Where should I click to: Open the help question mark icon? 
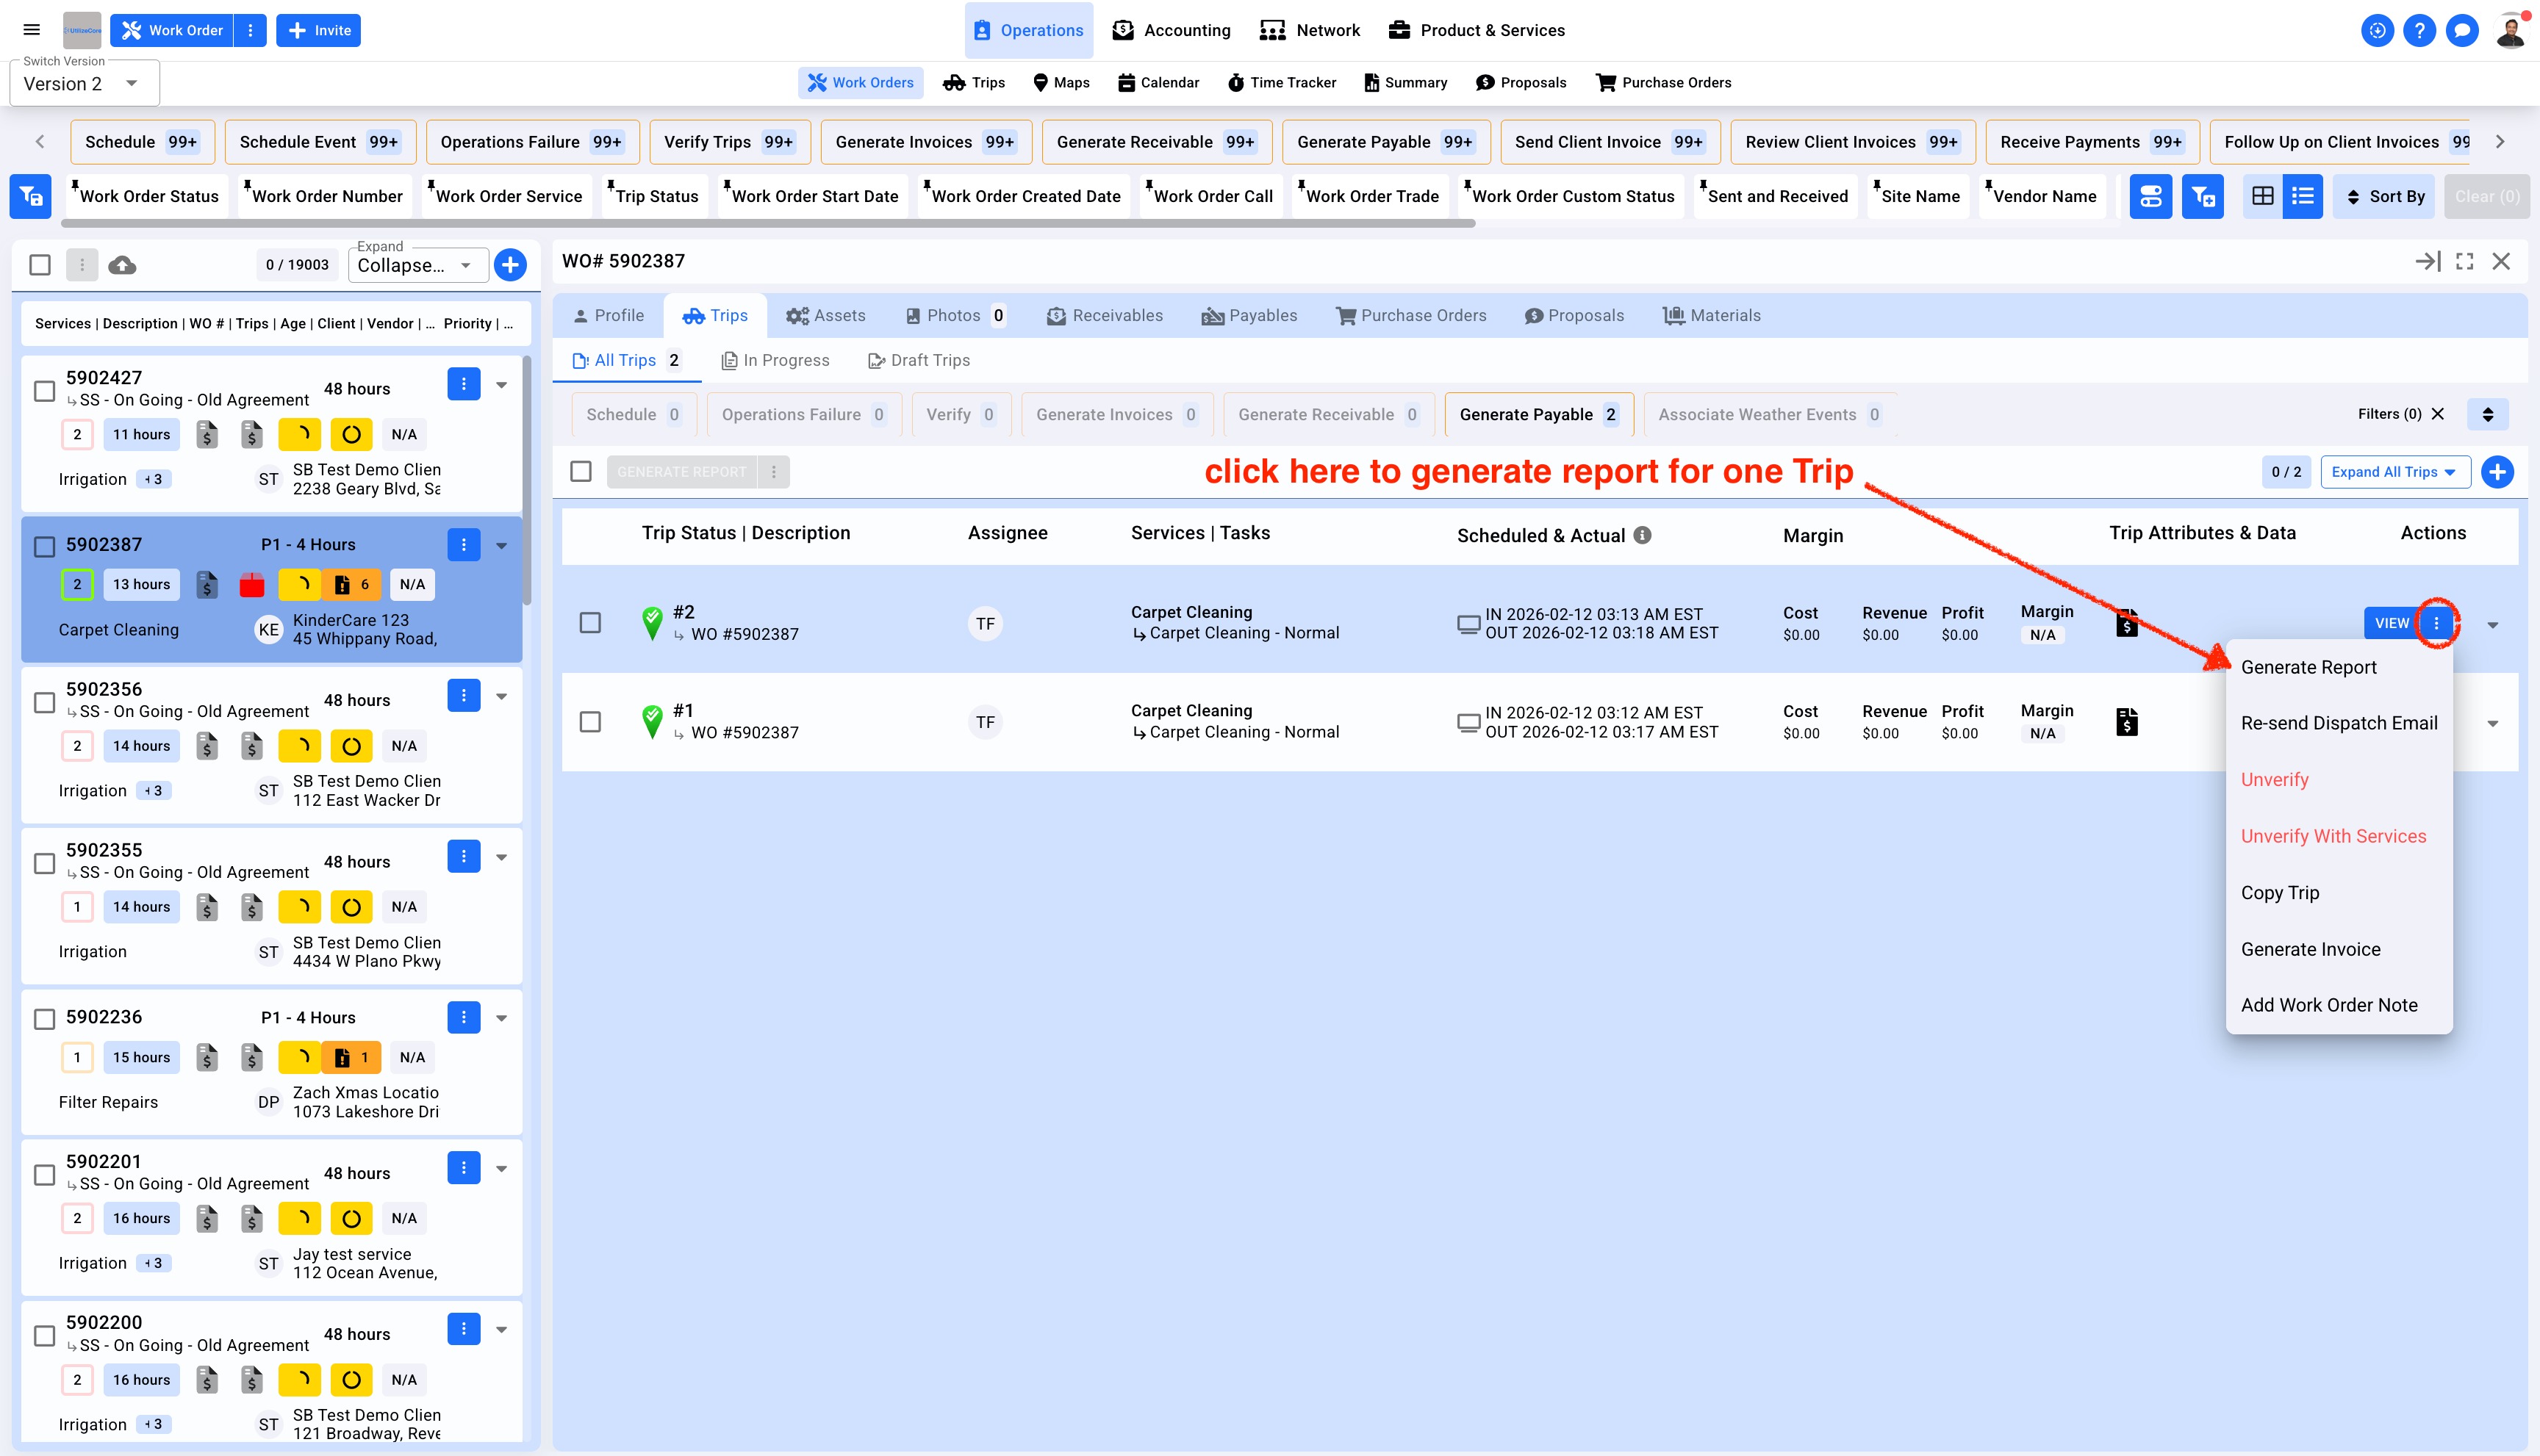[x=2419, y=30]
